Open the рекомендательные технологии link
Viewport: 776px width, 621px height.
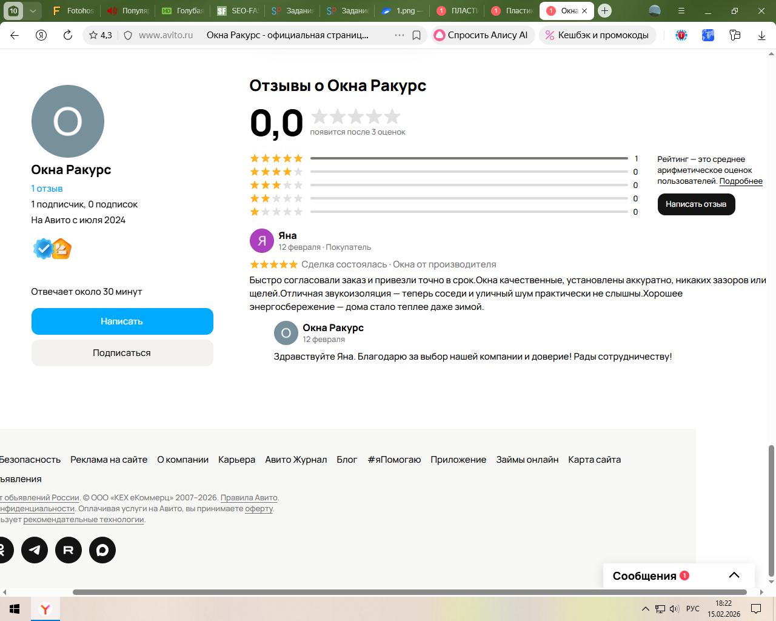click(84, 520)
